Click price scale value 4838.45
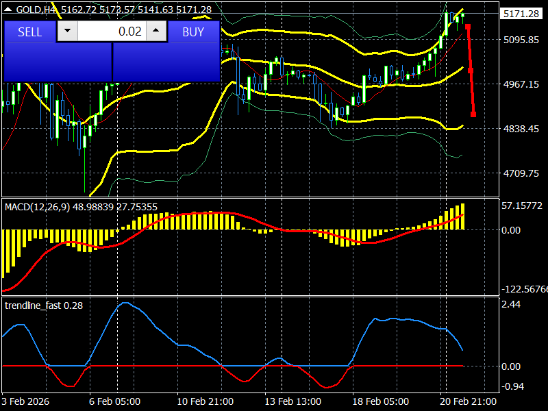Image resolution: width=548 pixels, height=411 pixels. pyautogui.click(x=521, y=129)
